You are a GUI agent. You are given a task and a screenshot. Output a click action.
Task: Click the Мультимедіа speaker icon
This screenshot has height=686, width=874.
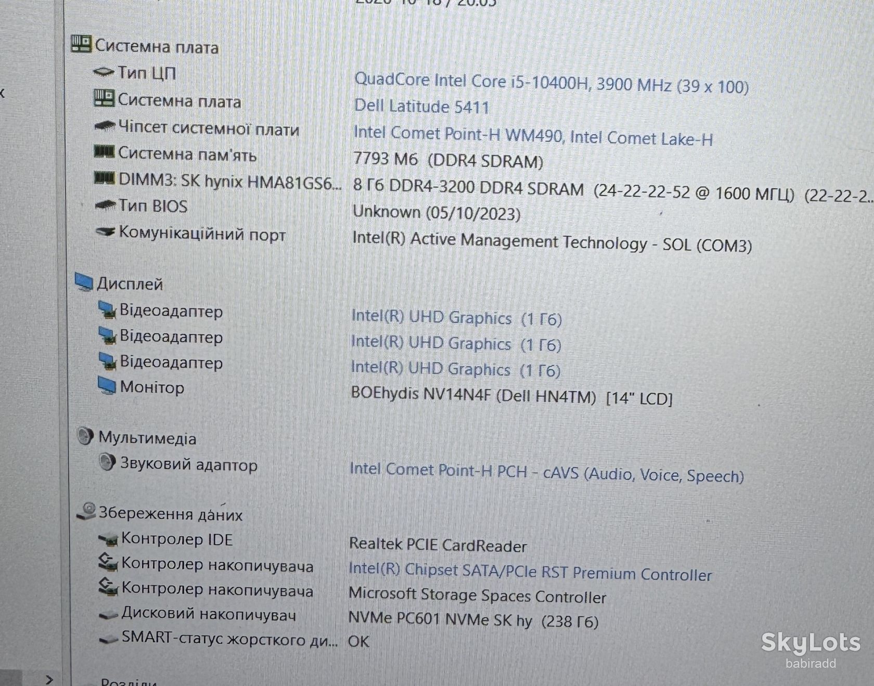(x=85, y=436)
